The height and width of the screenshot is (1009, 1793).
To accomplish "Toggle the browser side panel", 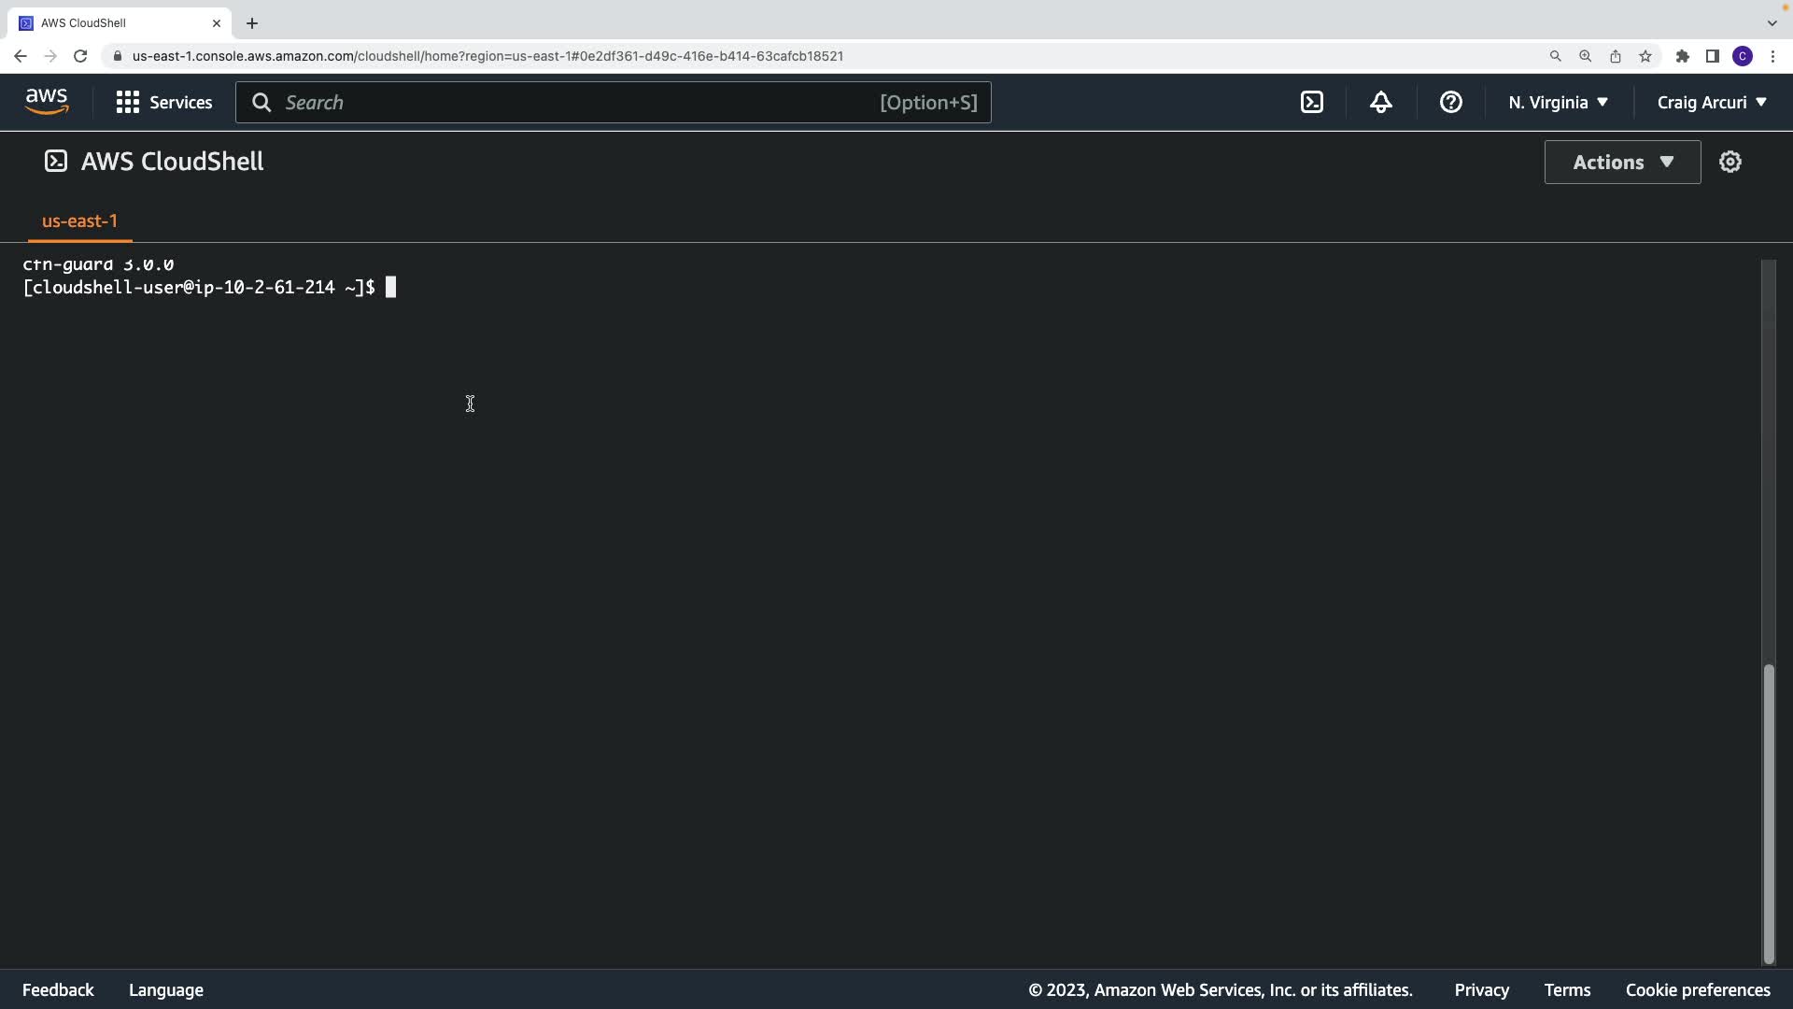I will pos(1712,56).
